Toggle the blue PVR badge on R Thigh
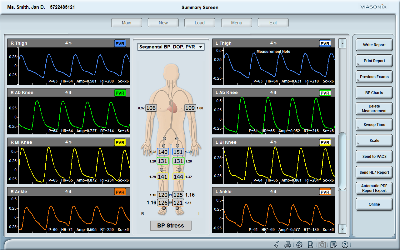The image size is (400, 250). (120, 43)
